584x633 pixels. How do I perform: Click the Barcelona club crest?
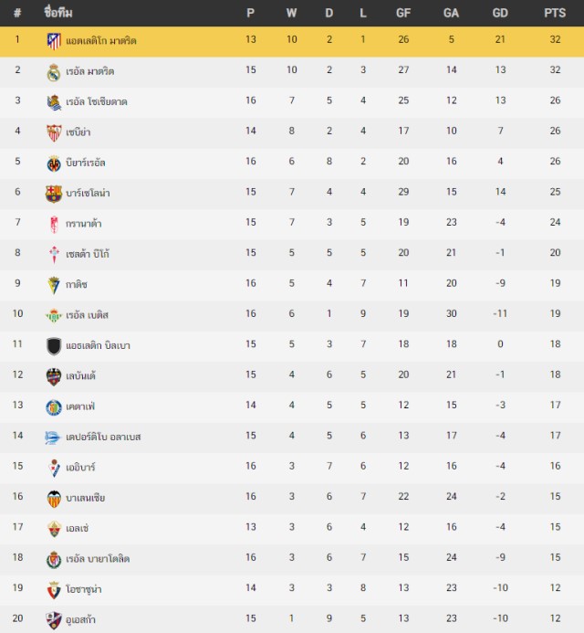[x=54, y=194]
